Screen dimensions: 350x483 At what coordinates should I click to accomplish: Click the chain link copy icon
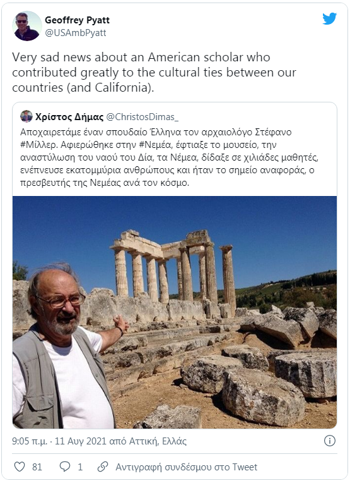tap(103, 467)
